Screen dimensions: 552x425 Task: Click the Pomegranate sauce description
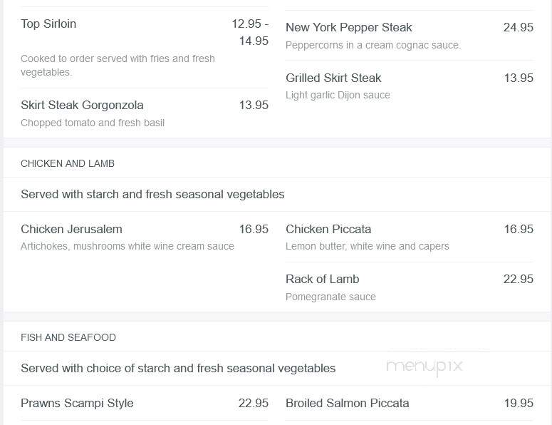(x=330, y=297)
